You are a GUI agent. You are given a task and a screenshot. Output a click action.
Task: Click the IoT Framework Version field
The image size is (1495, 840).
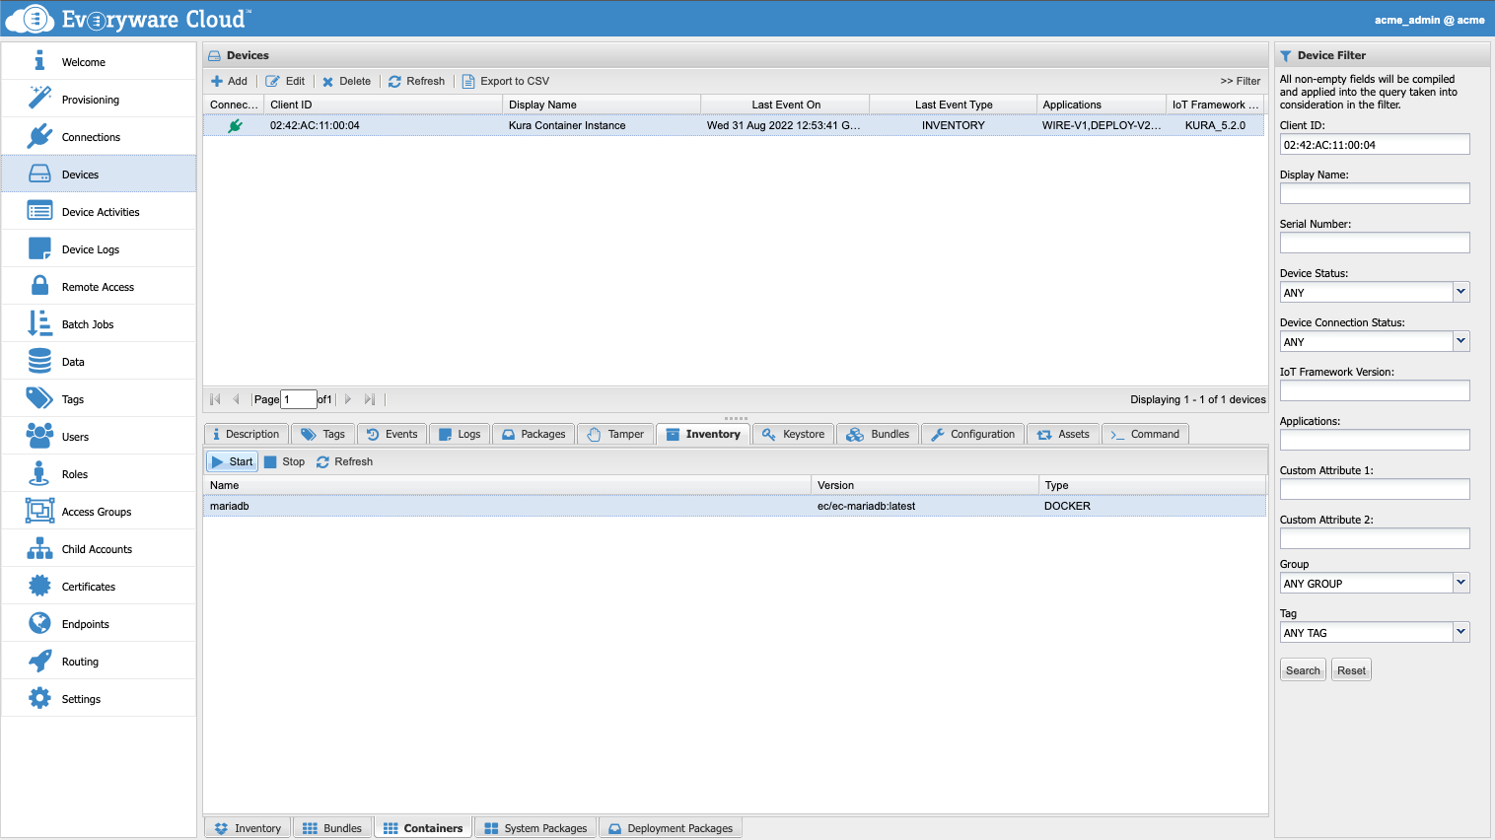pyautogui.click(x=1375, y=390)
